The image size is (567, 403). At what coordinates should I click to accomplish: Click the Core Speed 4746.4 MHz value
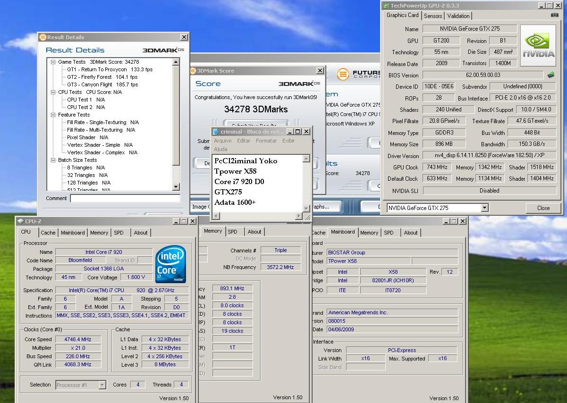pyautogui.click(x=78, y=339)
